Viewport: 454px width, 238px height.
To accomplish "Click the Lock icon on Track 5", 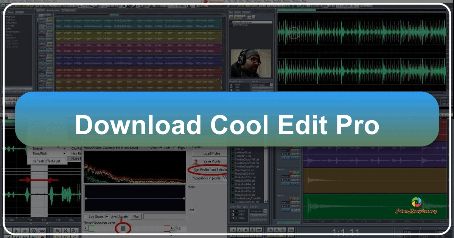I will (286, 184).
